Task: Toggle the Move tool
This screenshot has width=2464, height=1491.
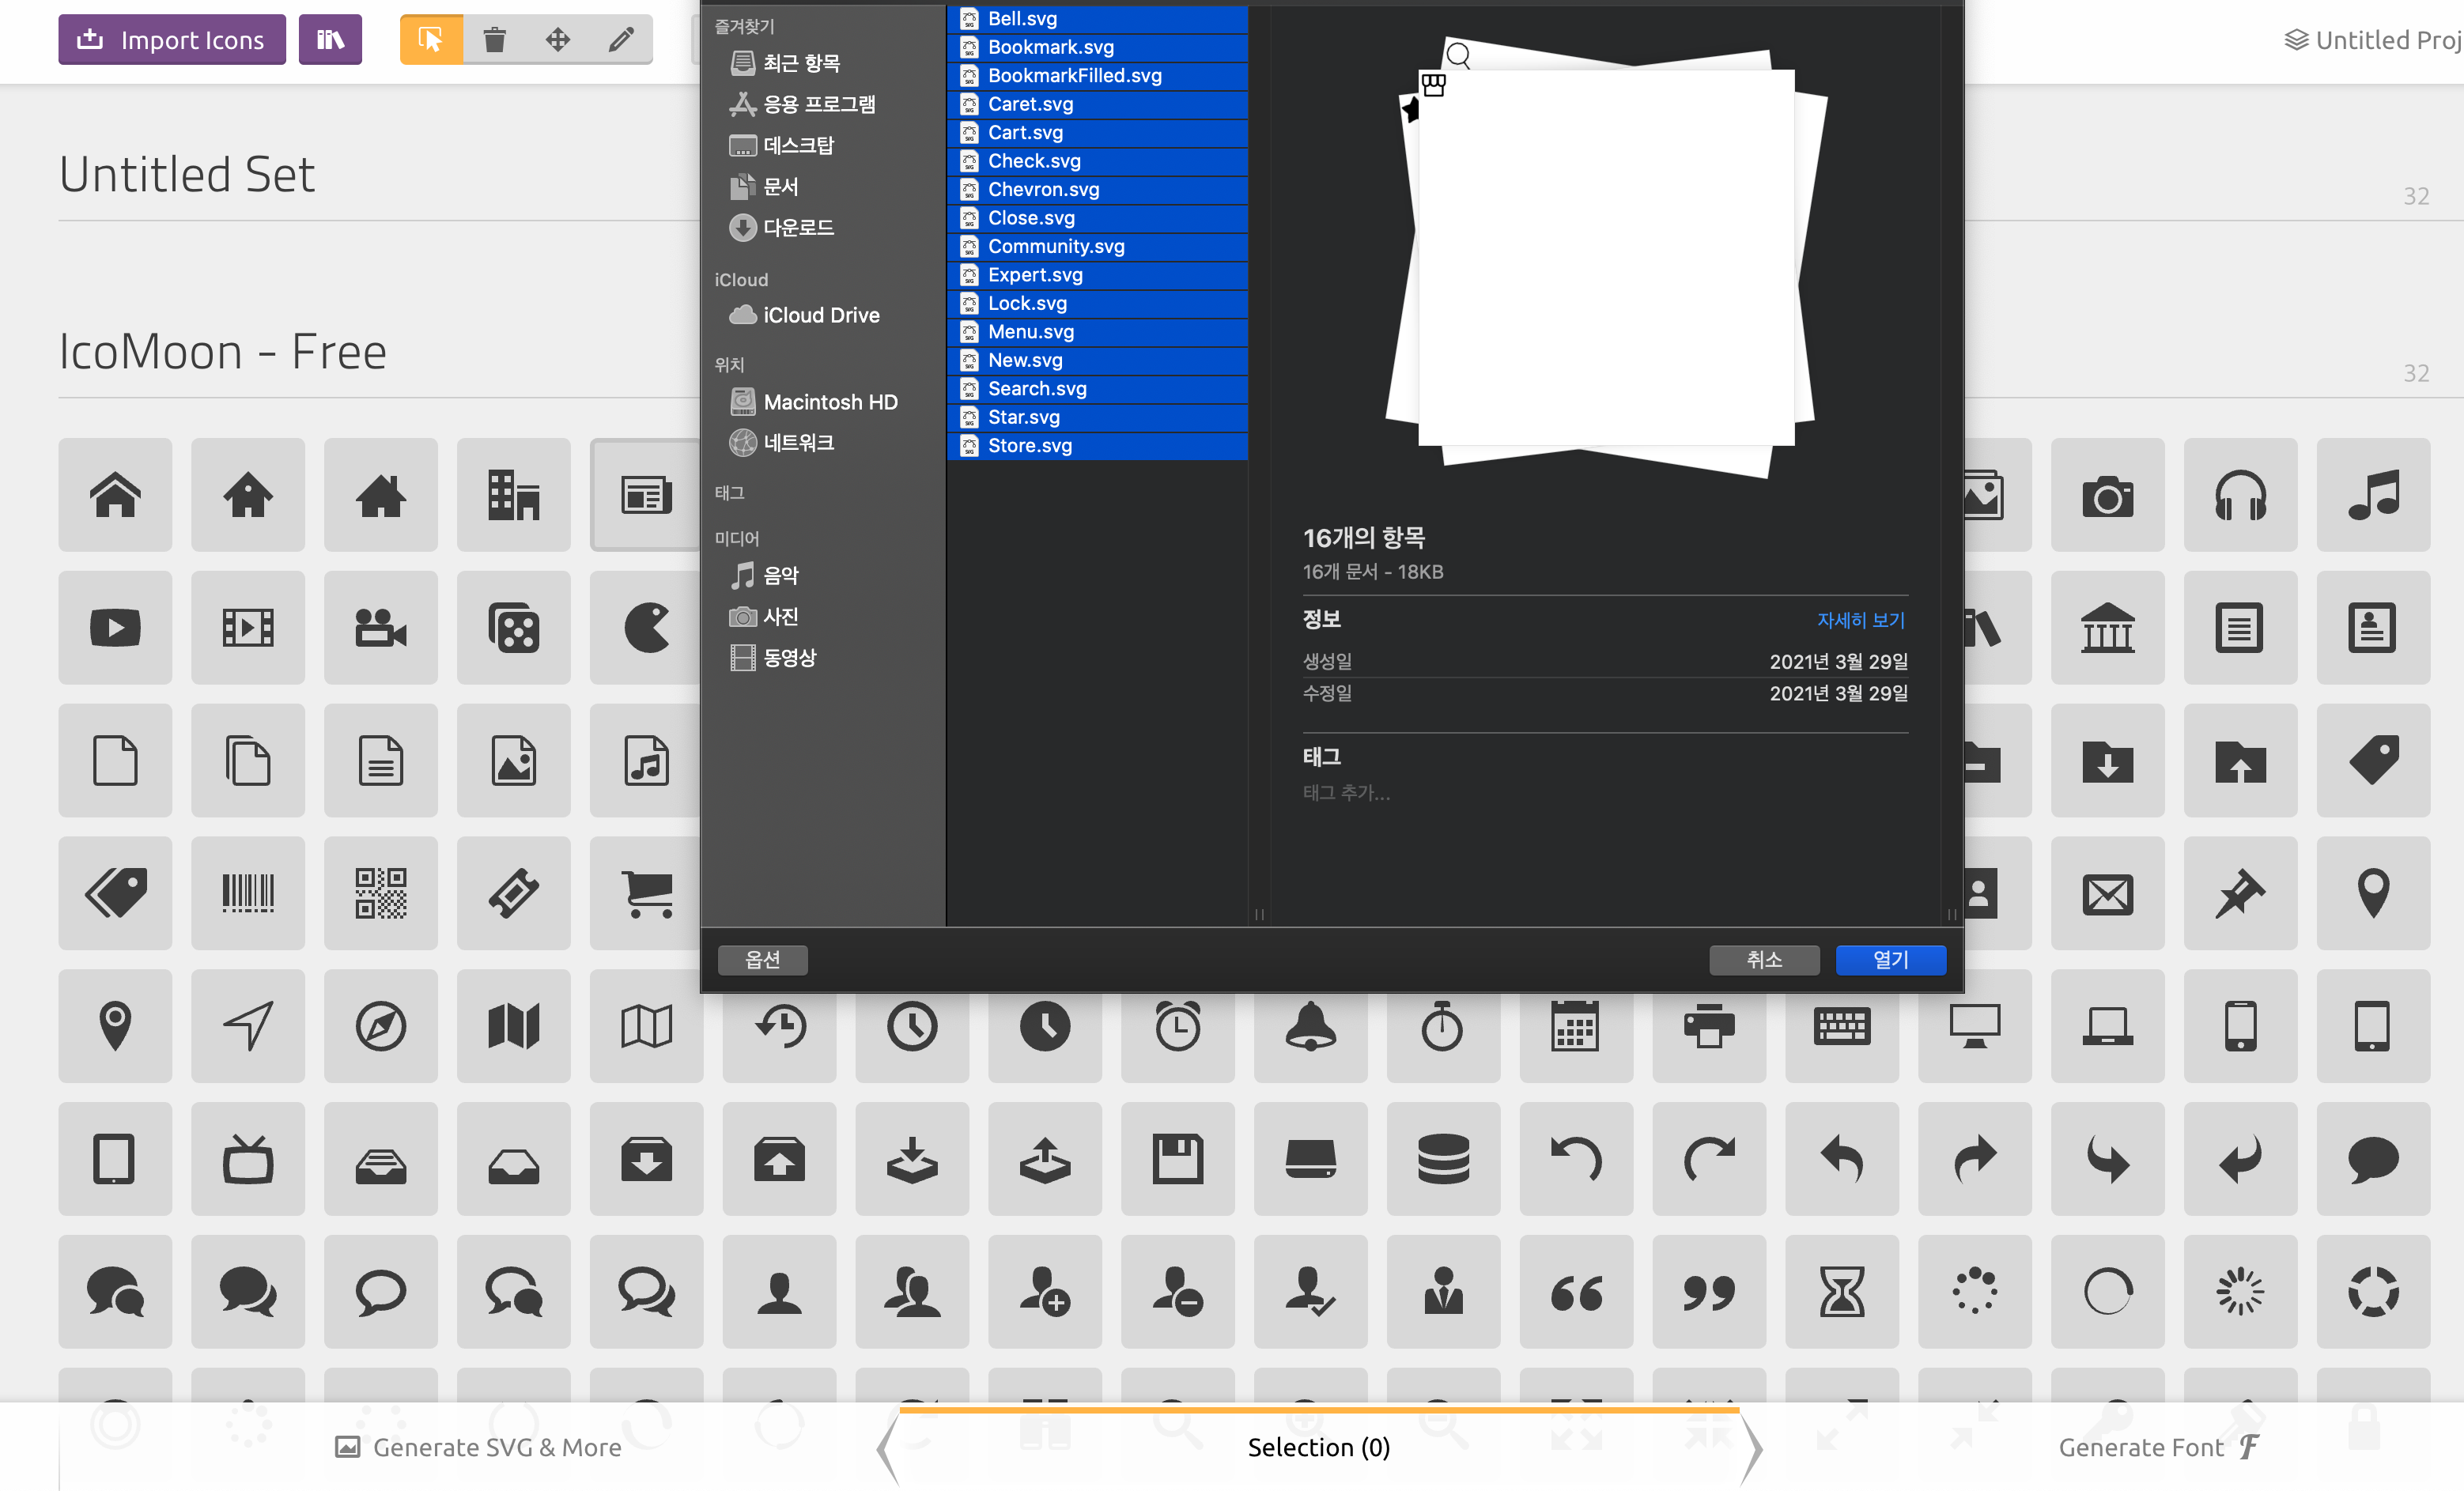Action: tap(558, 40)
